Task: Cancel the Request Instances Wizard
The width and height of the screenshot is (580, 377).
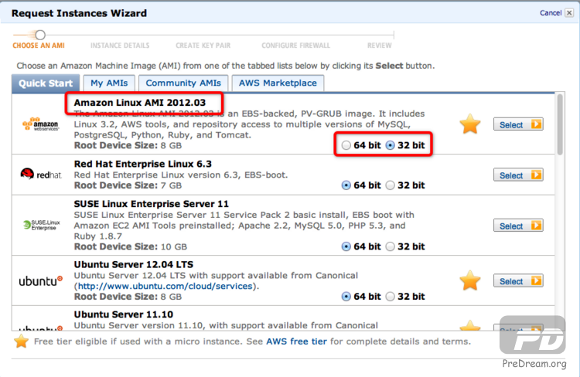Action: 551,13
